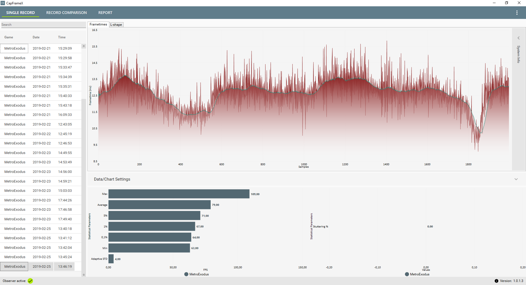Screen dimensions: 526x285
Task: Click the Max FPS bar
Action: (179, 194)
